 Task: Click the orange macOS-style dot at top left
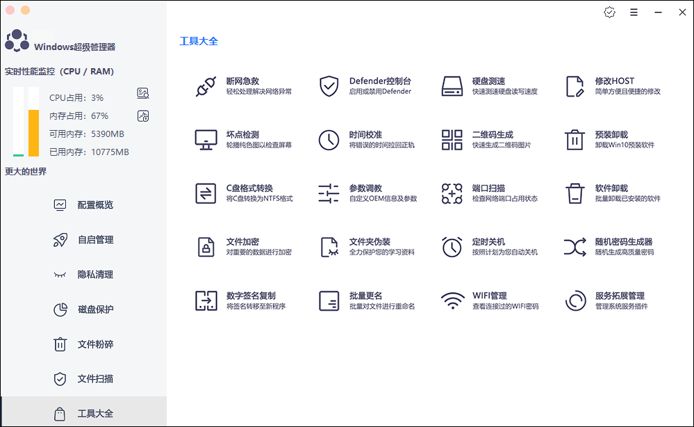(25, 10)
